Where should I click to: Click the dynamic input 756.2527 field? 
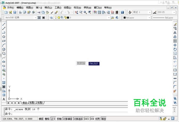tap(94, 63)
